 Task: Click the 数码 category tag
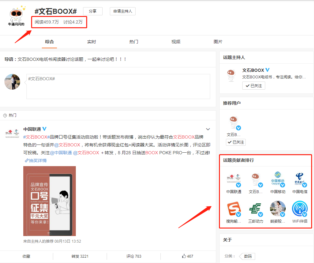248,256
